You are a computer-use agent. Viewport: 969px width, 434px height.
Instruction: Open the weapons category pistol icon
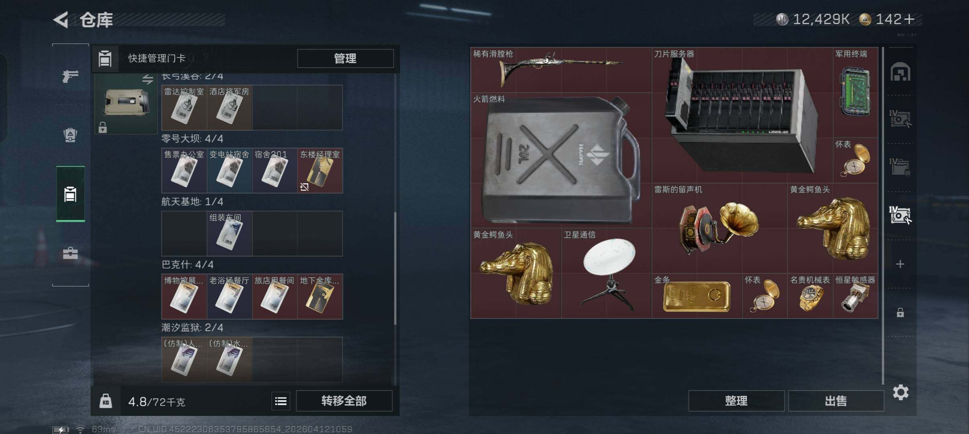coord(70,76)
